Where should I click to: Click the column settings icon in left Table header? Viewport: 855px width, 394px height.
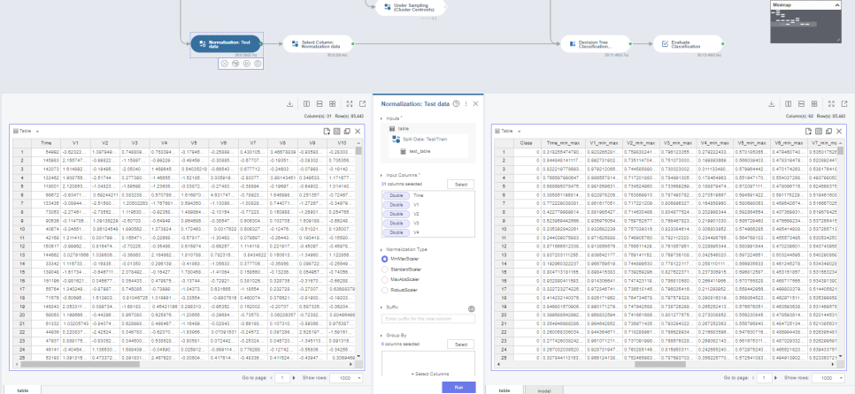pyautogui.click(x=336, y=131)
